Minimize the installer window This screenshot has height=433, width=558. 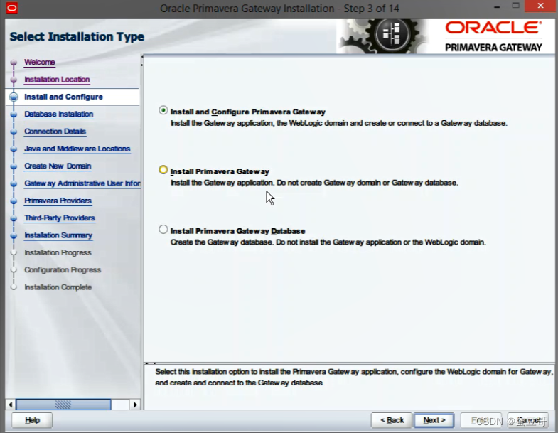click(x=497, y=7)
